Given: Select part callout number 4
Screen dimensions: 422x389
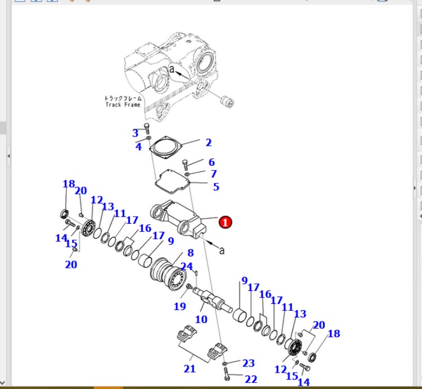Looking at the screenshot, I should [x=138, y=147].
